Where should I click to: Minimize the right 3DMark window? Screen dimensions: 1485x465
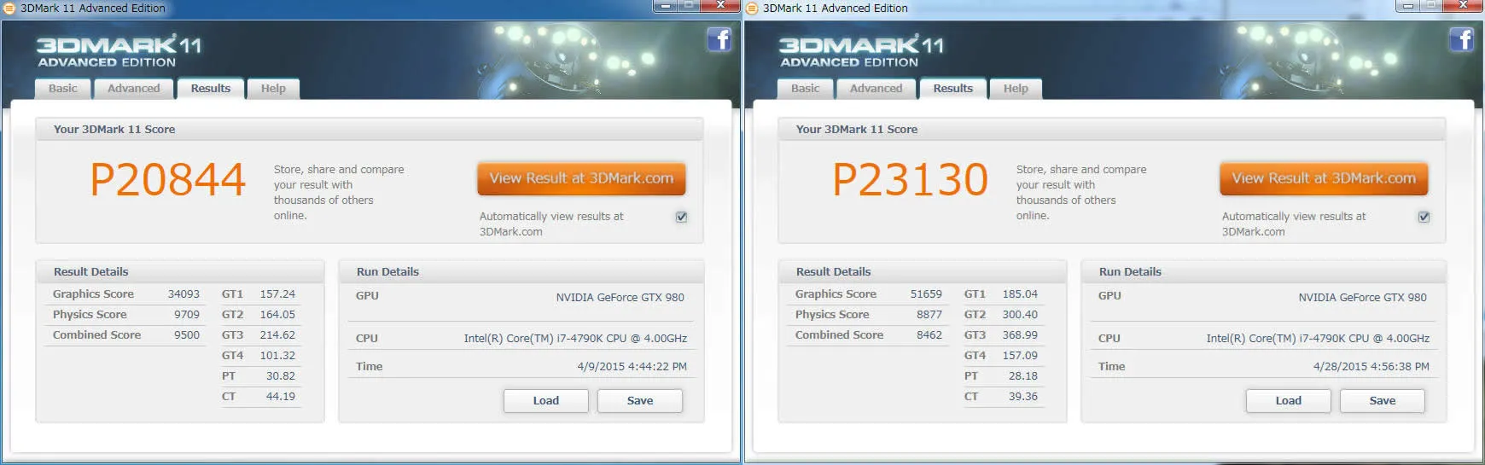(1407, 6)
